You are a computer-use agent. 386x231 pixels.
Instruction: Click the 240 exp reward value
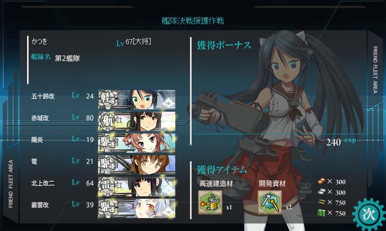pyautogui.click(x=341, y=142)
